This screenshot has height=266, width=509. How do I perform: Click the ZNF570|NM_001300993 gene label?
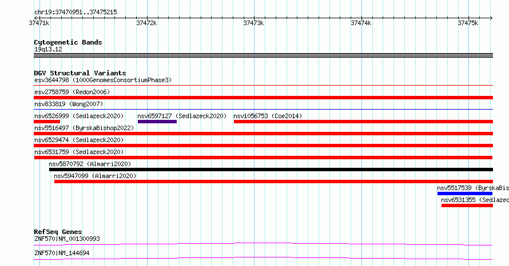click(x=67, y=239)
